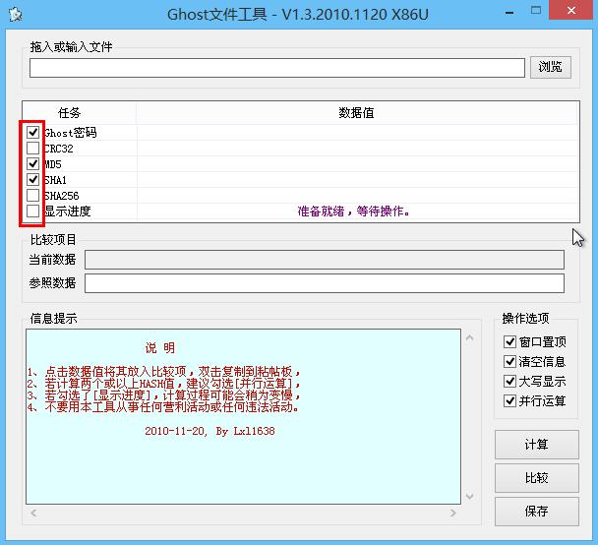Minimize the Ghost文件工具 window
The width and height of the screenshot is (598, 545).
(509, 13)
